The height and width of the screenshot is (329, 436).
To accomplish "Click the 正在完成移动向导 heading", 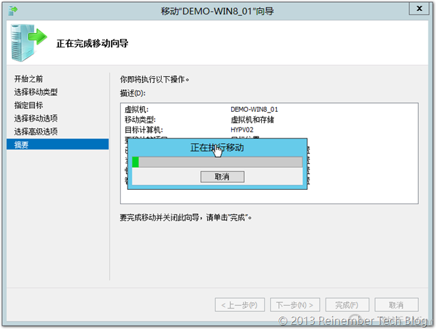I will [x=93, y=43].
